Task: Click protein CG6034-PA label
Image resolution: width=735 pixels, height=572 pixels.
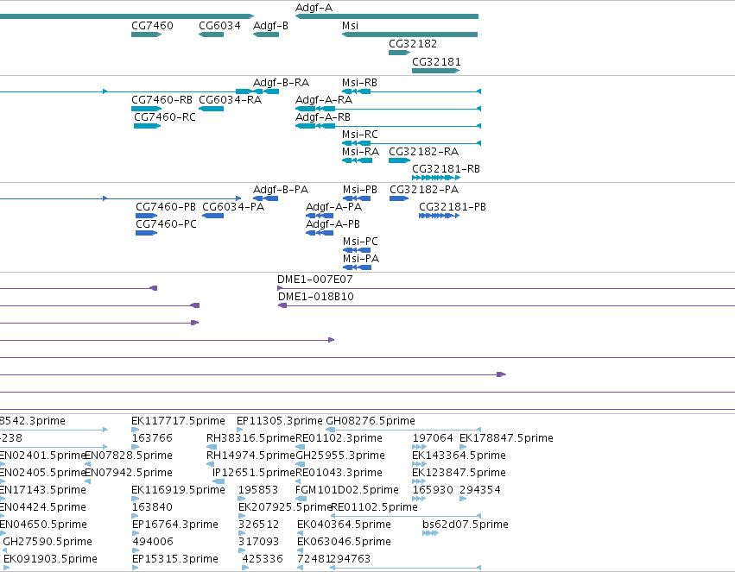Action: click(x=233, y=207)
